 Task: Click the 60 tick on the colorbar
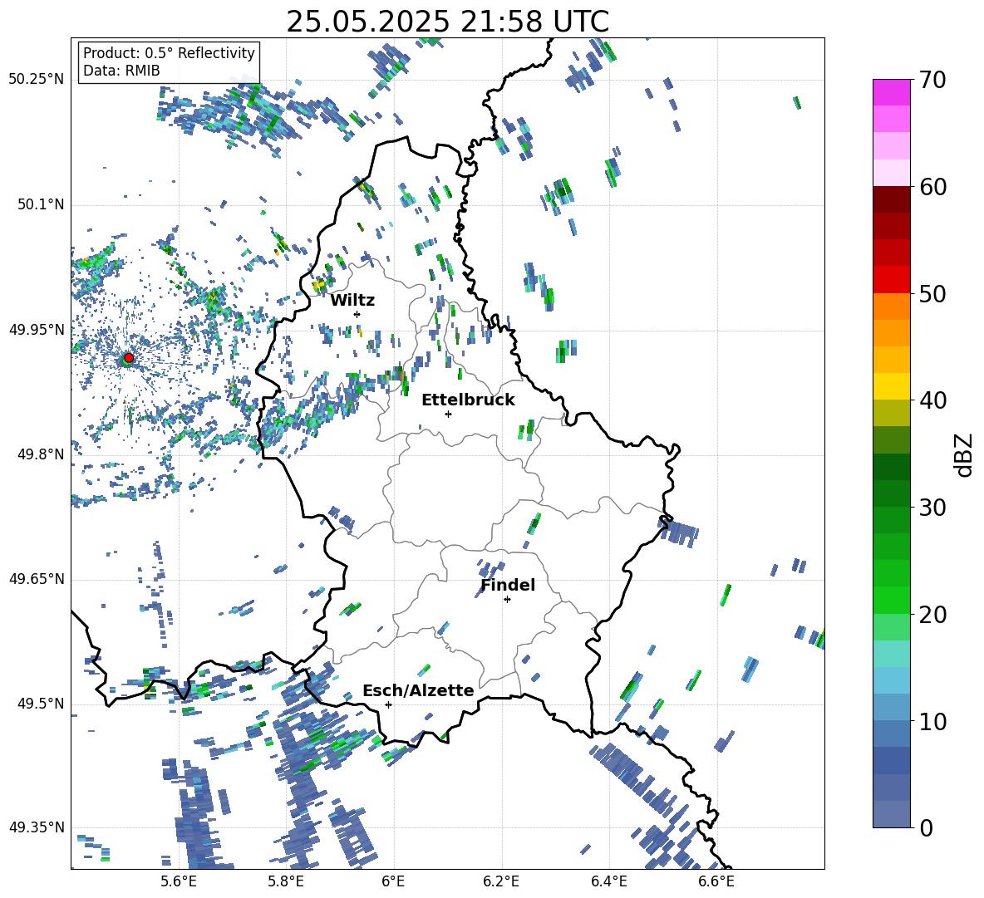pos(932,187)
